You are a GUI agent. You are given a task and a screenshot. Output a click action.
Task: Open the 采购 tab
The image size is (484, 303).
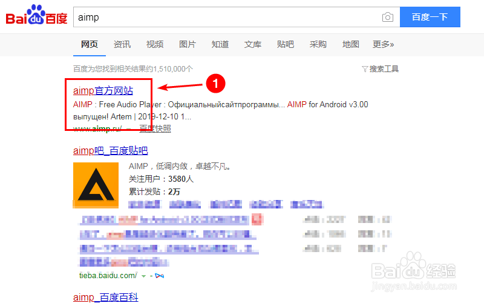tap(318, 44)
